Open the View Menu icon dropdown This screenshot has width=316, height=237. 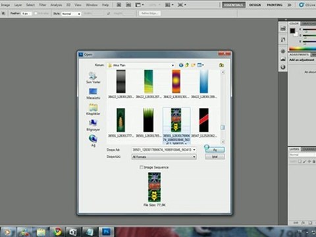tap(200, 65)
